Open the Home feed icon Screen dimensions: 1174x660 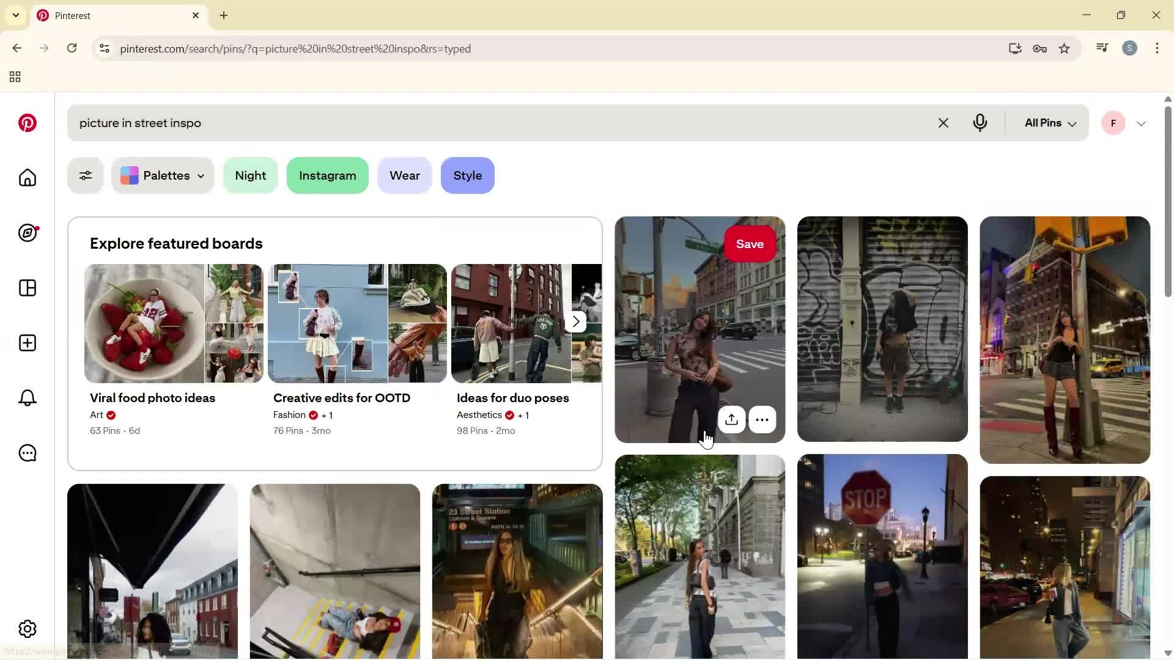(27, 178)
